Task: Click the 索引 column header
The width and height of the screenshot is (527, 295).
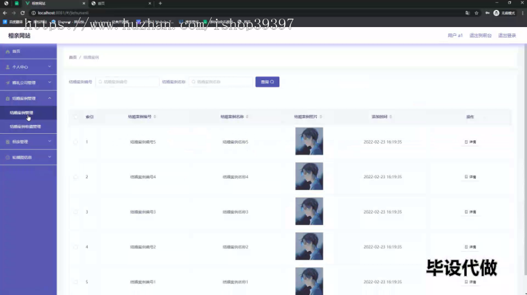Action: (90, 117)
